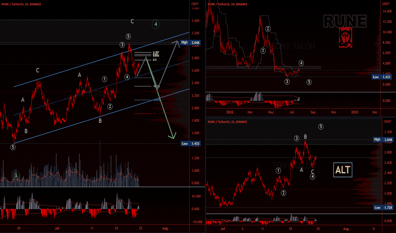Select the green circled 4 wave label

pos(156,24)
